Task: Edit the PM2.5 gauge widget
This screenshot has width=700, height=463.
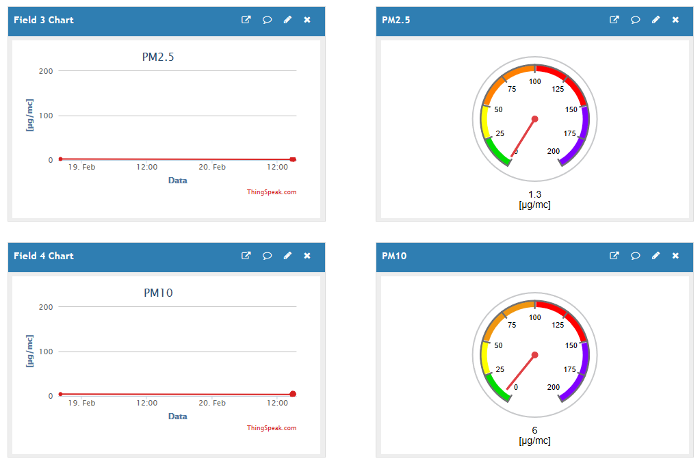Action: point(656,20)
